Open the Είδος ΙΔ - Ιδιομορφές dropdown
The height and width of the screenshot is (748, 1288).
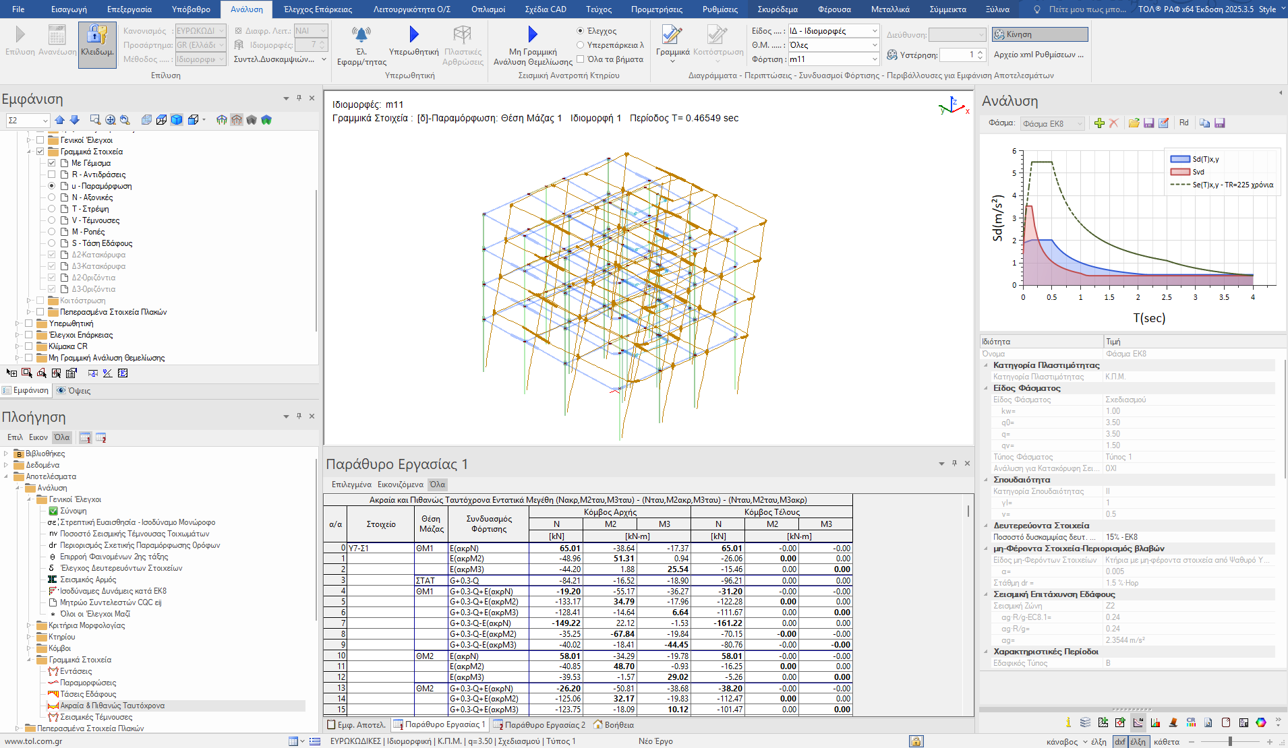875,31
